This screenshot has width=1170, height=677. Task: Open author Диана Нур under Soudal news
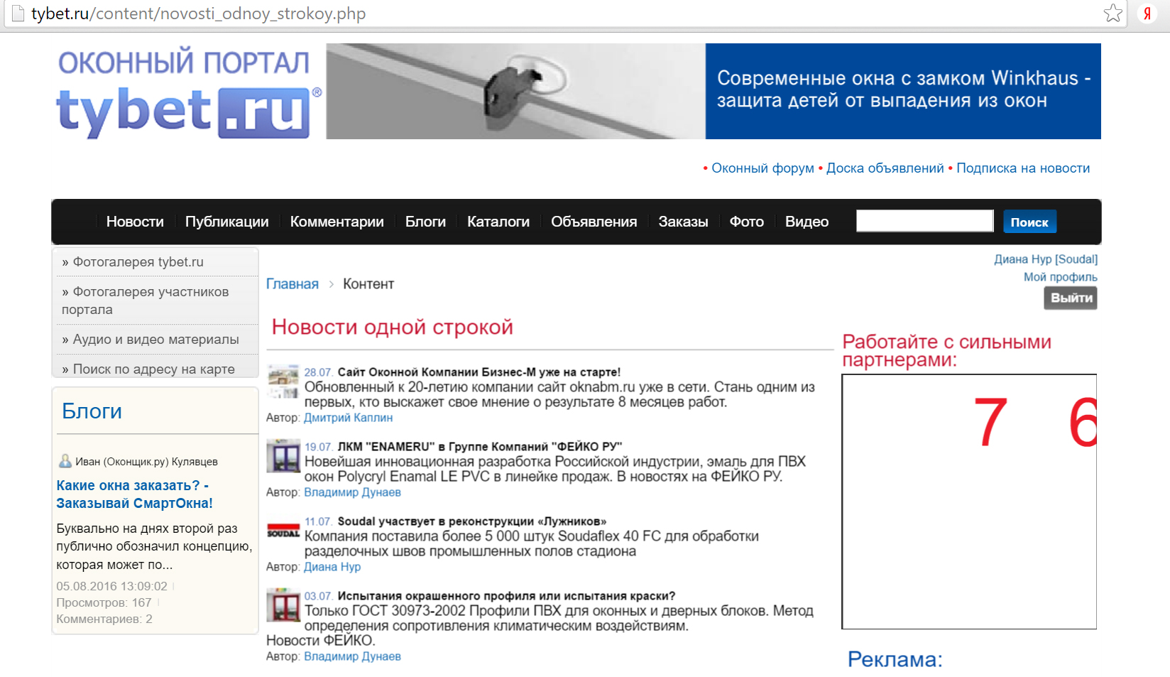pos(332,567)
